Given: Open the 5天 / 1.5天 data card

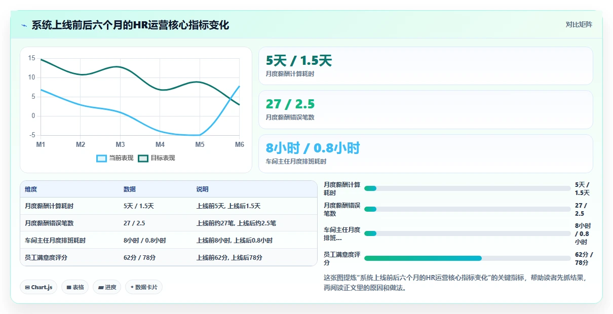Looking at the screenshot, I should coord(426,66).
